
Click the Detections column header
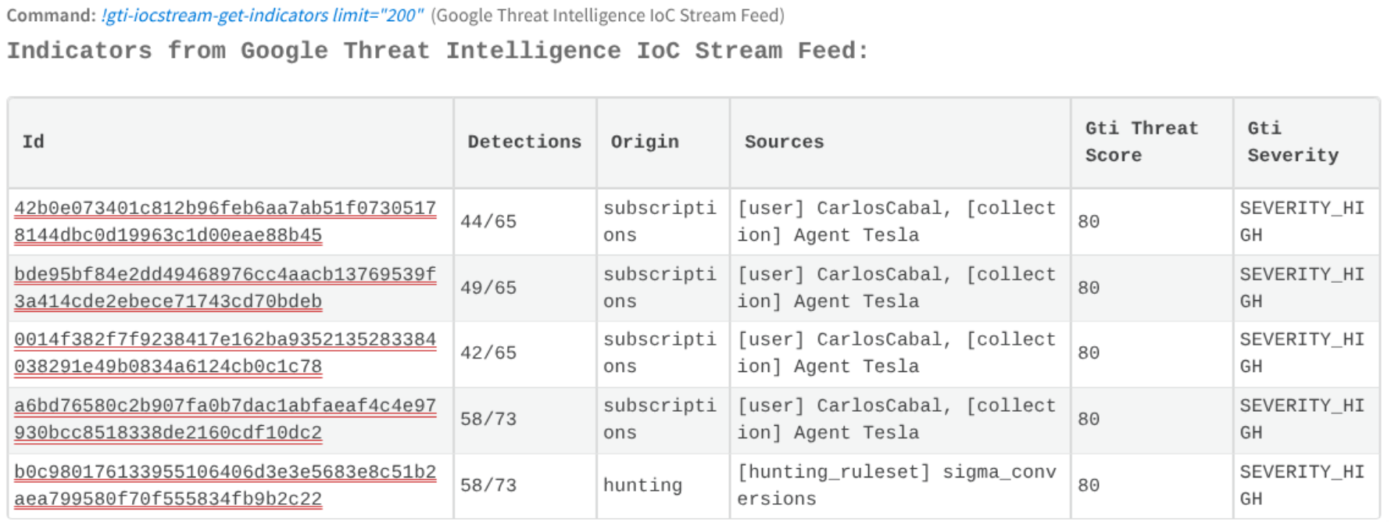[x=524, y=142]
